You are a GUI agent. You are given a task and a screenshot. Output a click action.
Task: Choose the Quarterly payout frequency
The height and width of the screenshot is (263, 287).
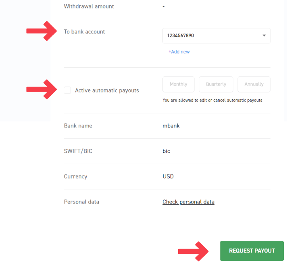(216, 84)
